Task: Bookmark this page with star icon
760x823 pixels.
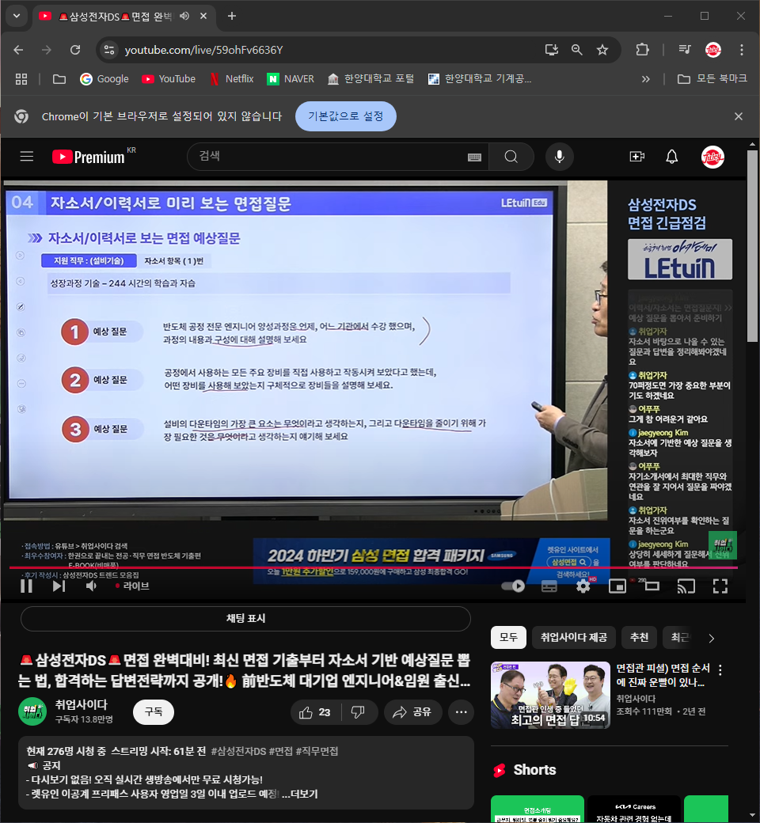Action: (x=602, y=50)
